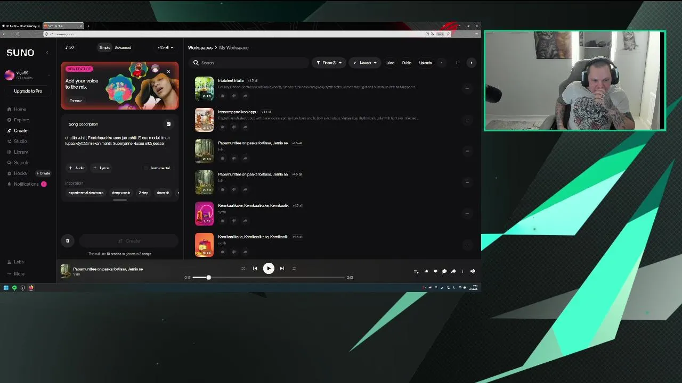Share the Irtobileet Irtulla song
The width and height of the screenshot is (682, 383).
click(x=245, y=96)
